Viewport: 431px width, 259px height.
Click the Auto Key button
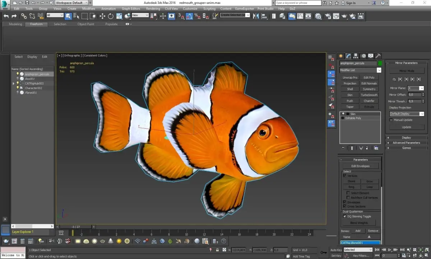coord(336,250)
